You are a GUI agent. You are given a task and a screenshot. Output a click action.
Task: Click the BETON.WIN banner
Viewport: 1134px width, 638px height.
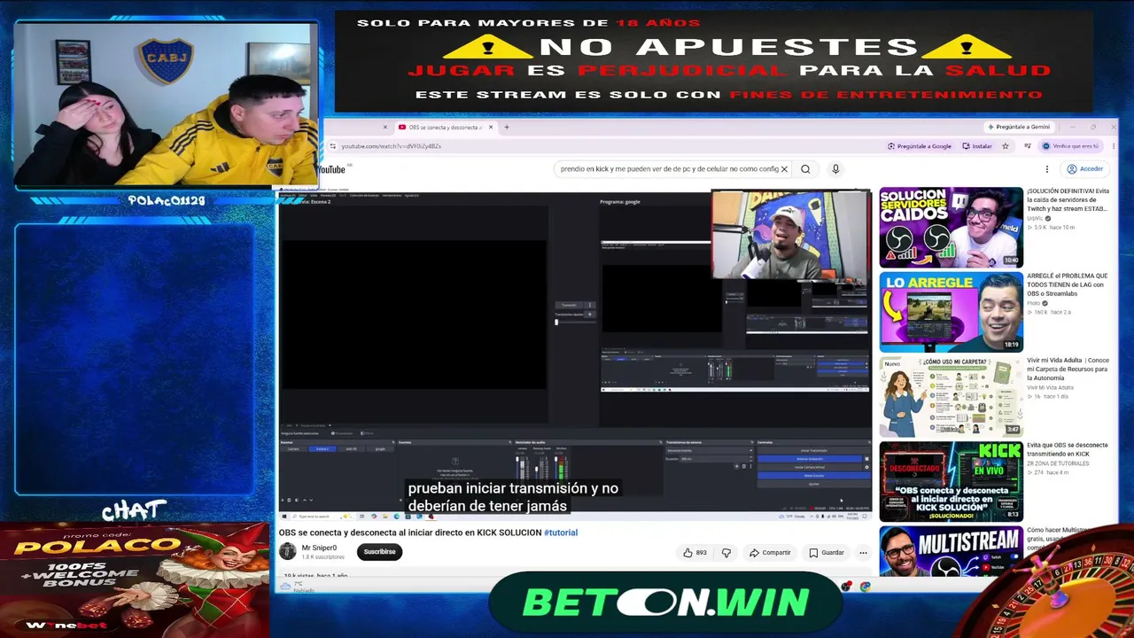coord(664,603)
